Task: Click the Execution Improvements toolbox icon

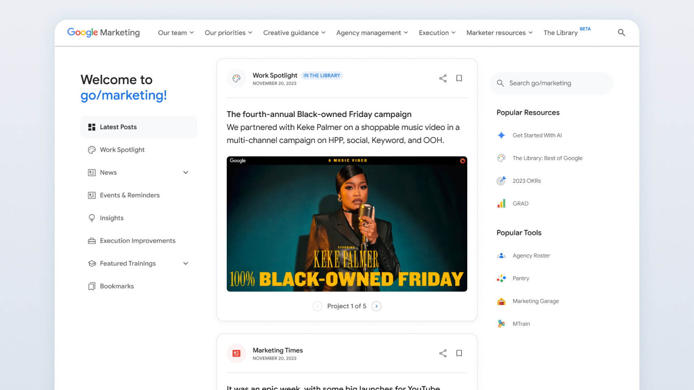Action: [92, 241]
